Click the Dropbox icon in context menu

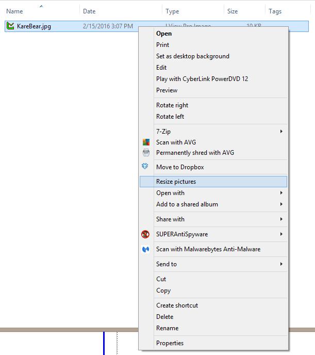[146, 167]
